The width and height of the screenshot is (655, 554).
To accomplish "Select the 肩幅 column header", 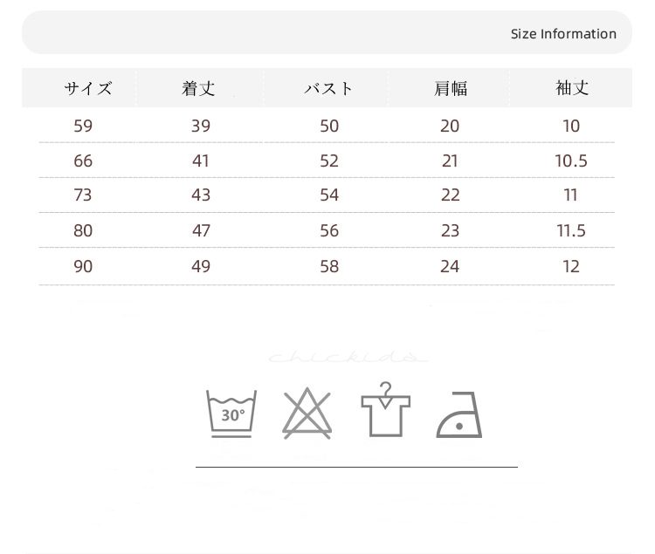I will point(451,88).
